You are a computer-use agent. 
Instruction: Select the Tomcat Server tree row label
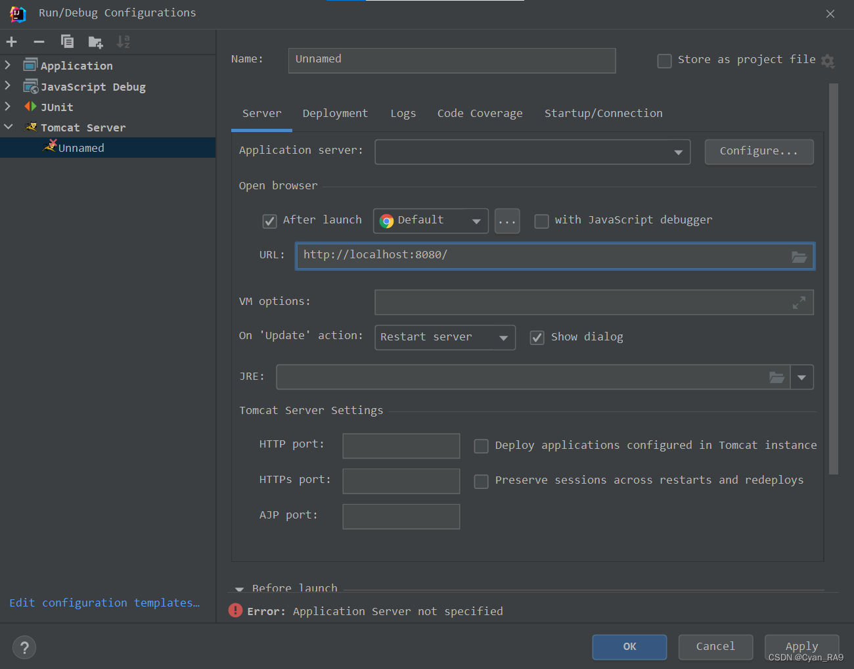click(83, 127)
